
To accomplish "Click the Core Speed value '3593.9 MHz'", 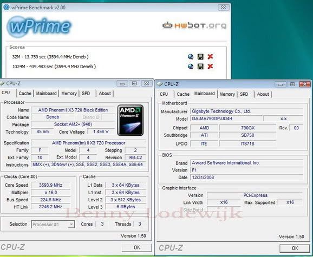I will (50, 185).
